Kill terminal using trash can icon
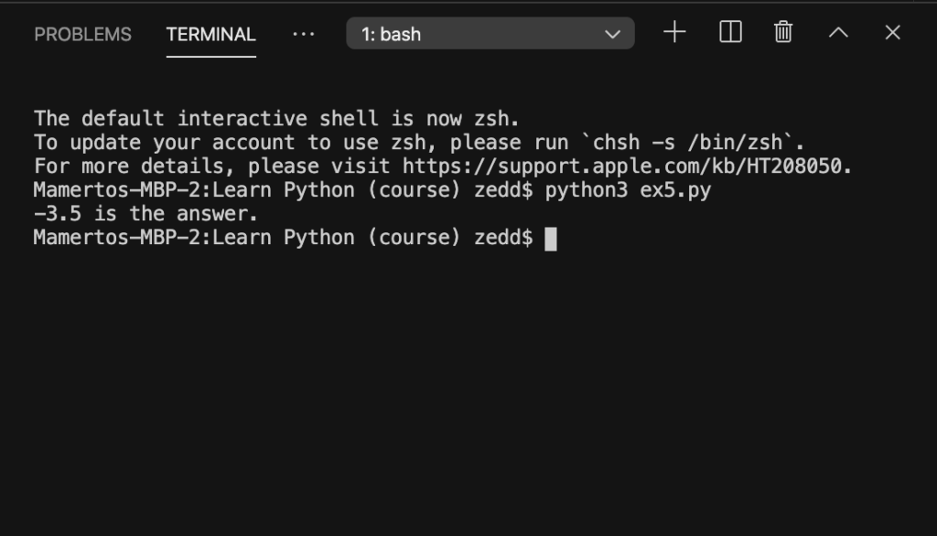937x536 pixels. (783, 32)
